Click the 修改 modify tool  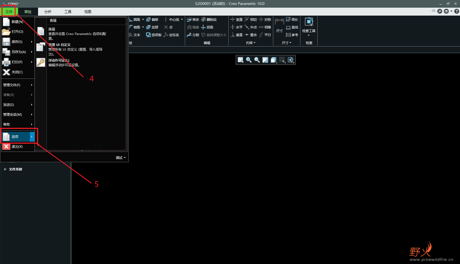pyautogui.click(x=193, y=20)
